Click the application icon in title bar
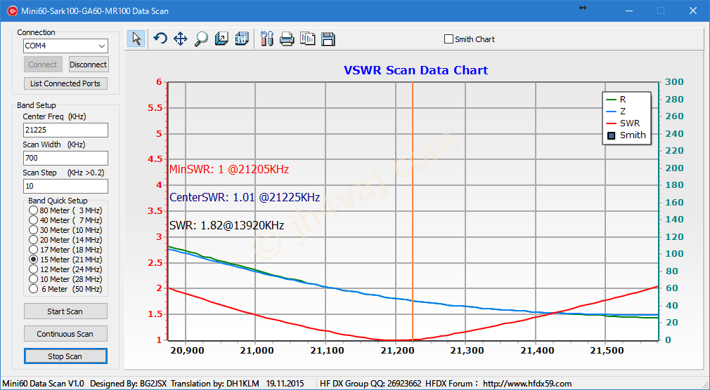Screen dimensions: 710x390 click(12, 11)
